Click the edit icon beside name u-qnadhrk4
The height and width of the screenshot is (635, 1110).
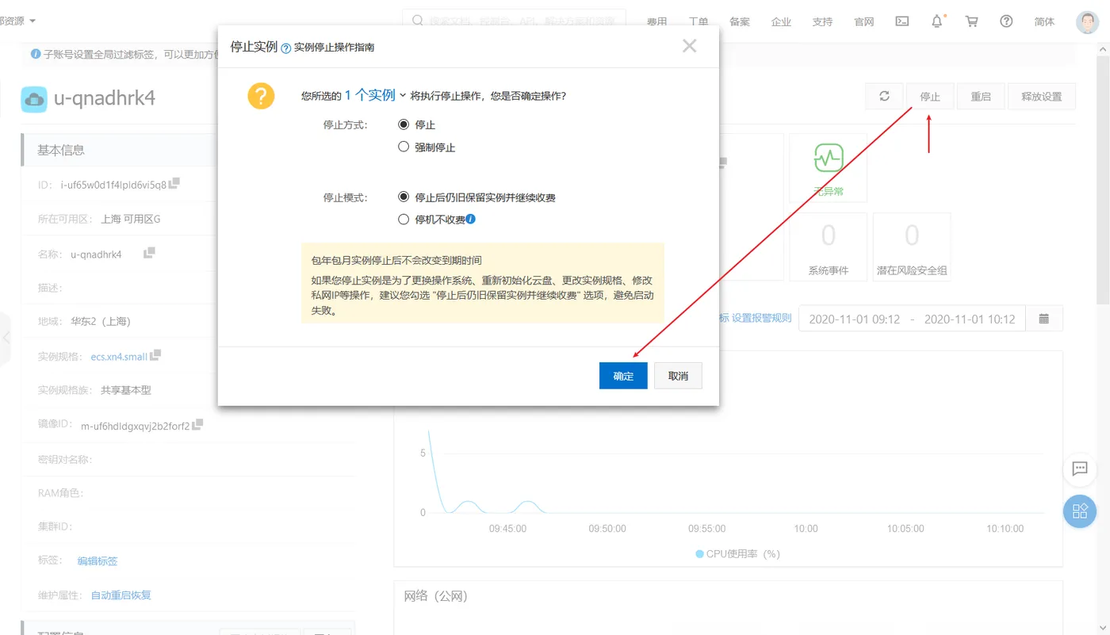pos(149,253)
